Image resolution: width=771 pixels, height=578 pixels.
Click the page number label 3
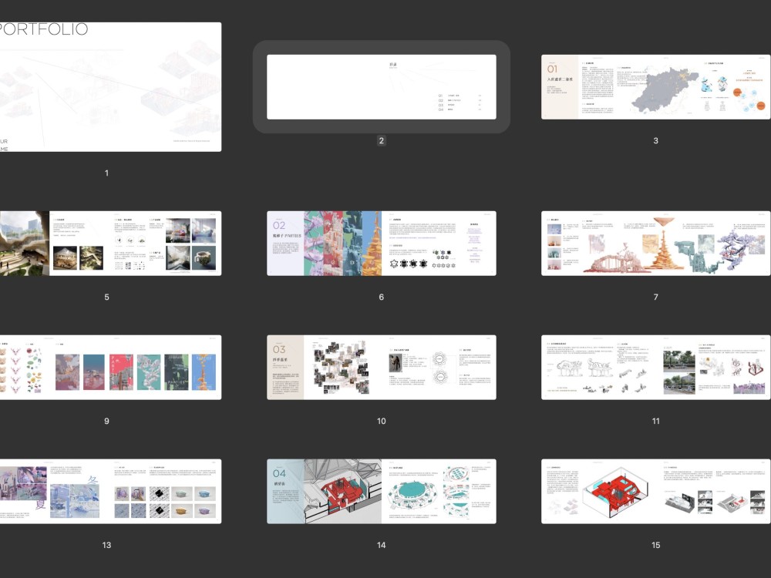655,140
